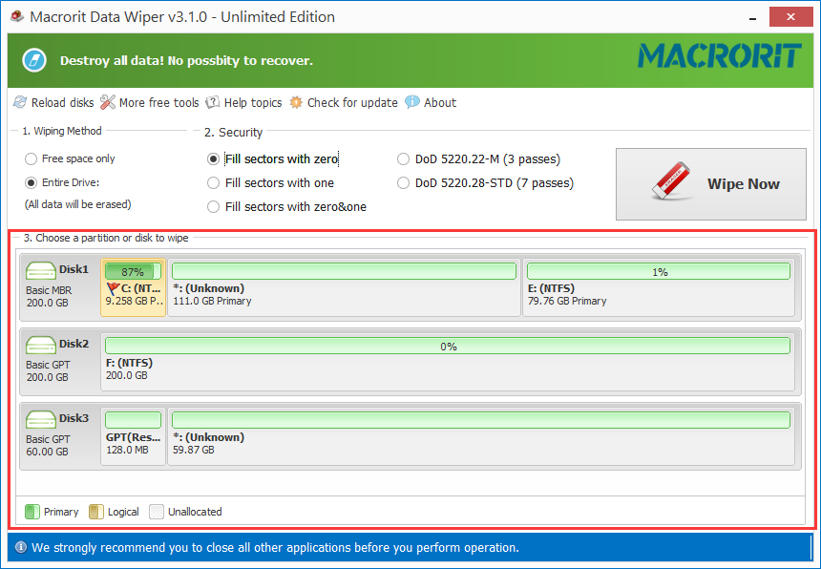Click the red flag icon on C: partition
Screen dimensions: 821x569
(113, 288)
